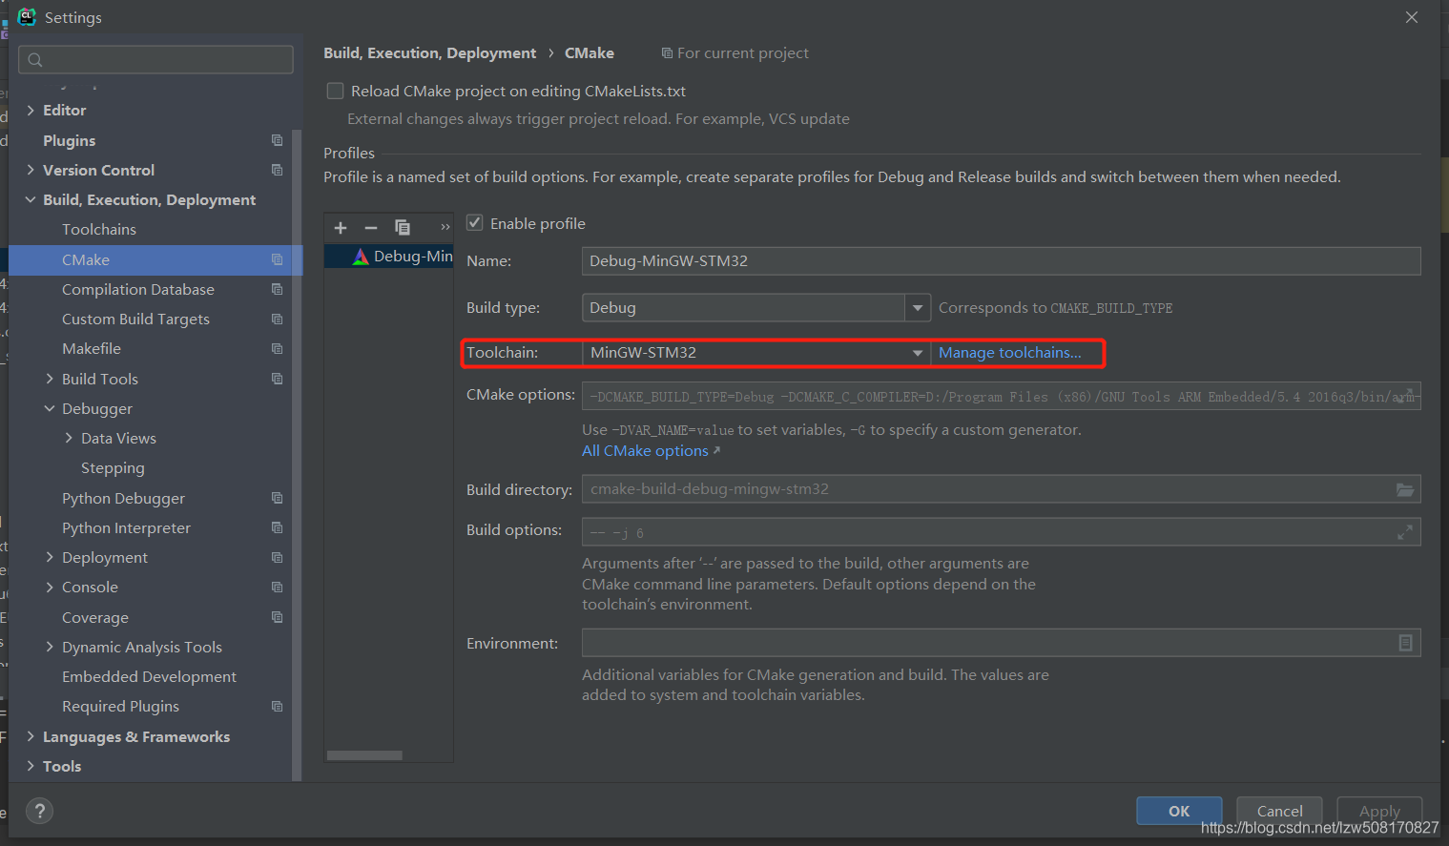The image size is (1449, 846).
Task: Enable Reload CMake project on editing checkbox
Action: (x=335, y=91)
